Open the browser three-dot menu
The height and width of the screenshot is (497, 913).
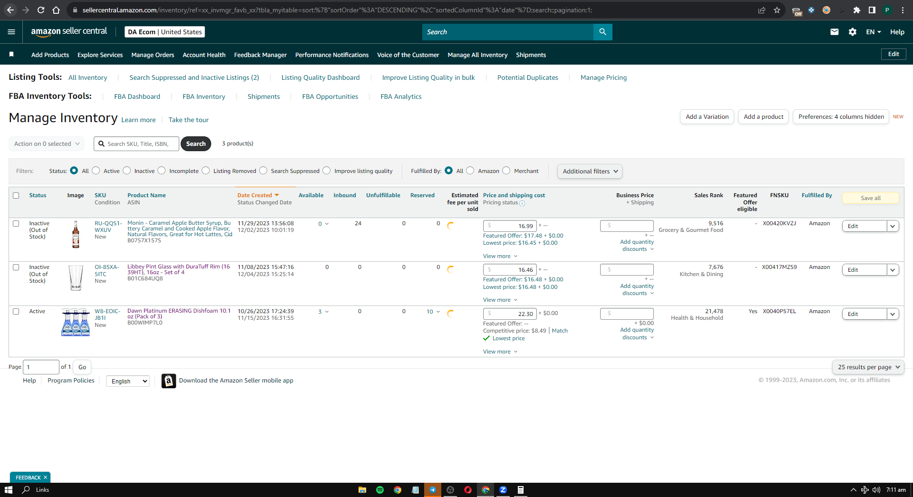[903, 10]
